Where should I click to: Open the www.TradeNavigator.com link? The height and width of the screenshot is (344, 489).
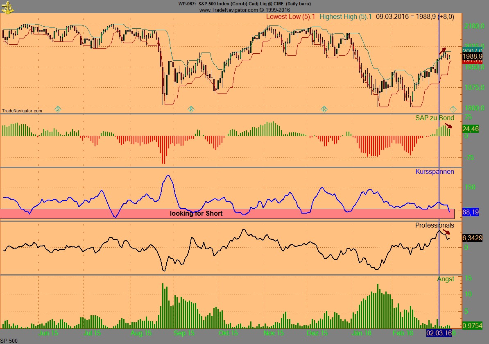217,9
